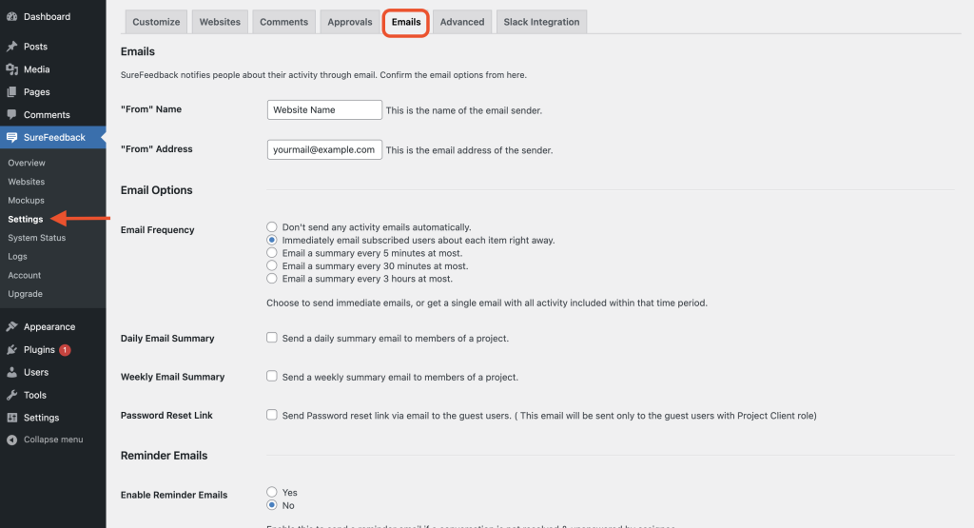
Task: Click the "From" Address input field
Action: tap(324, 149)
